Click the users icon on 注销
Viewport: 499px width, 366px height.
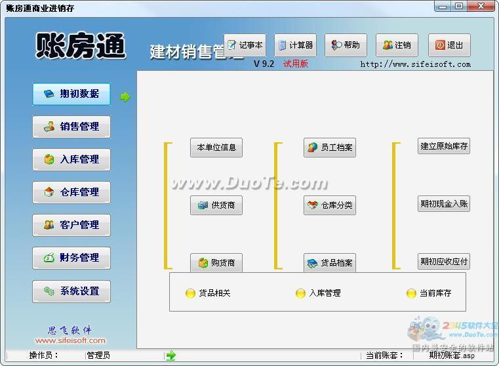(x=388, y=45)
